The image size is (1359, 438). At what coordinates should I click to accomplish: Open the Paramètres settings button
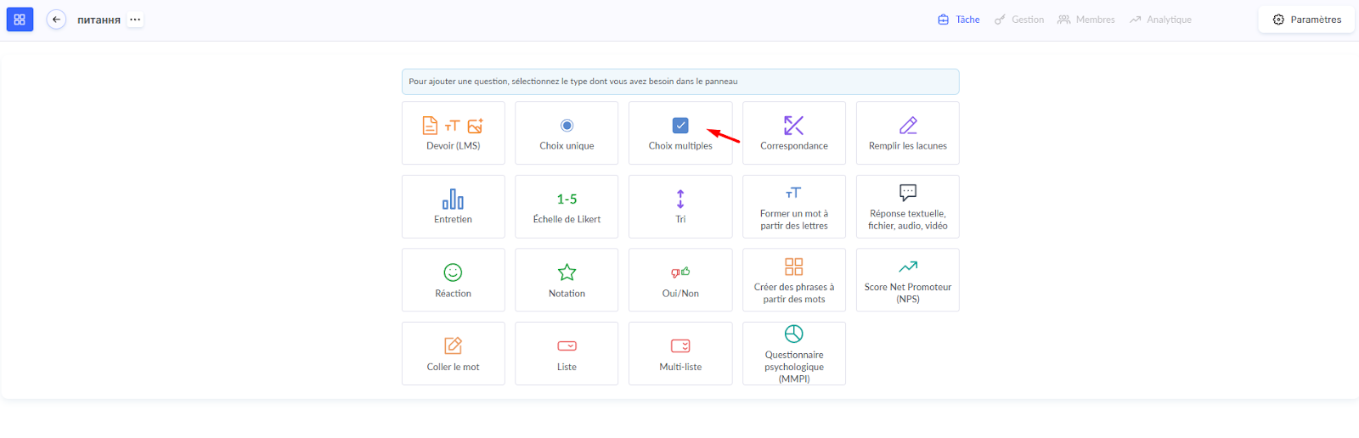tap(1306, 20)
